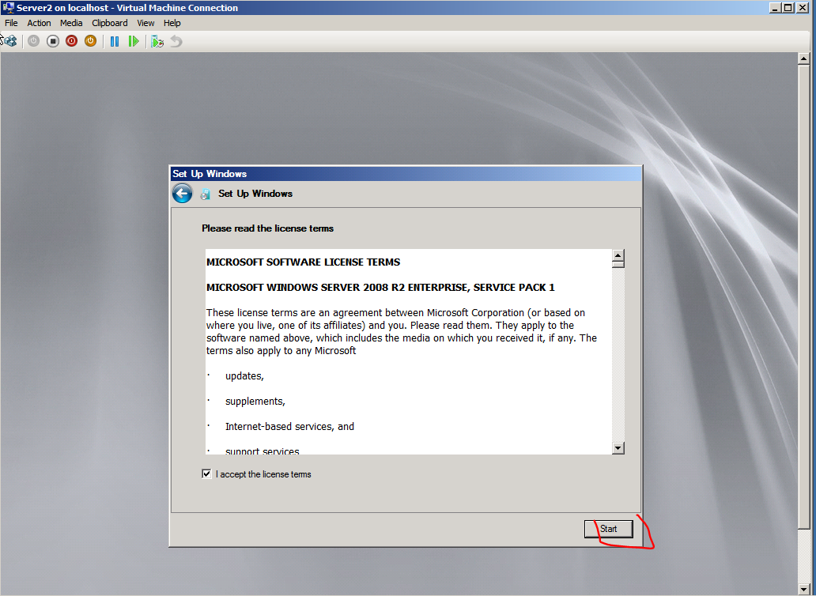Image resolution: width=816 pixels, height=596 pixels.
Task: Open the View menu
Action: coord(145,23)
